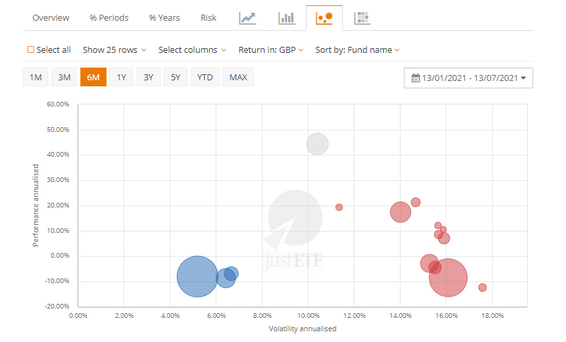Screen dimensions: 566x342
Task: Select the bubble chart view icon
Action: [x=324, y=18]
